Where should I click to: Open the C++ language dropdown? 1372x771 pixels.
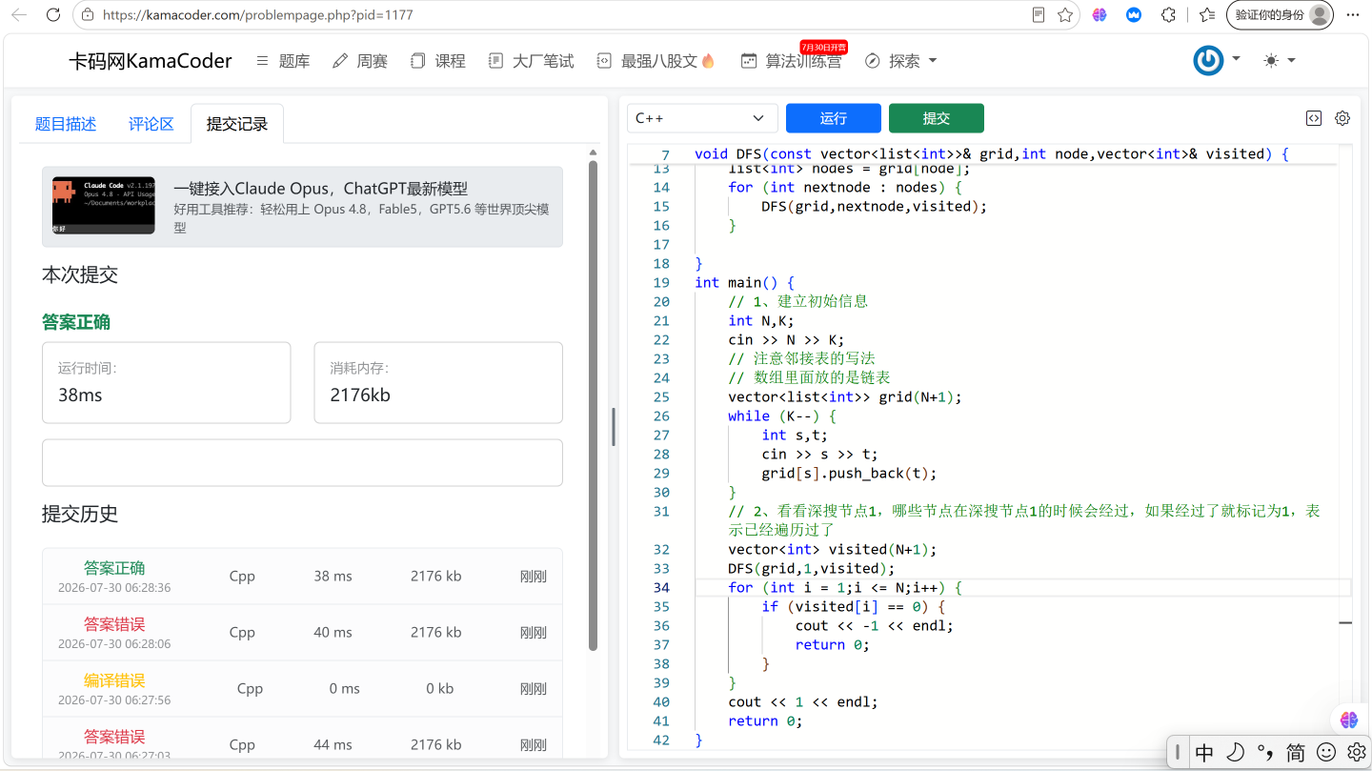pyautogui.click(x=702, y=118)
